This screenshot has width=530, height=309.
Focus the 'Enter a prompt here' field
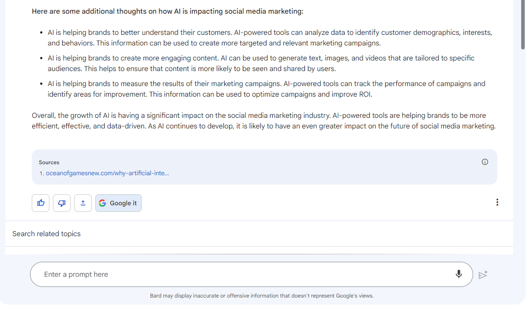pyautogui.click(x=251, y=275)
